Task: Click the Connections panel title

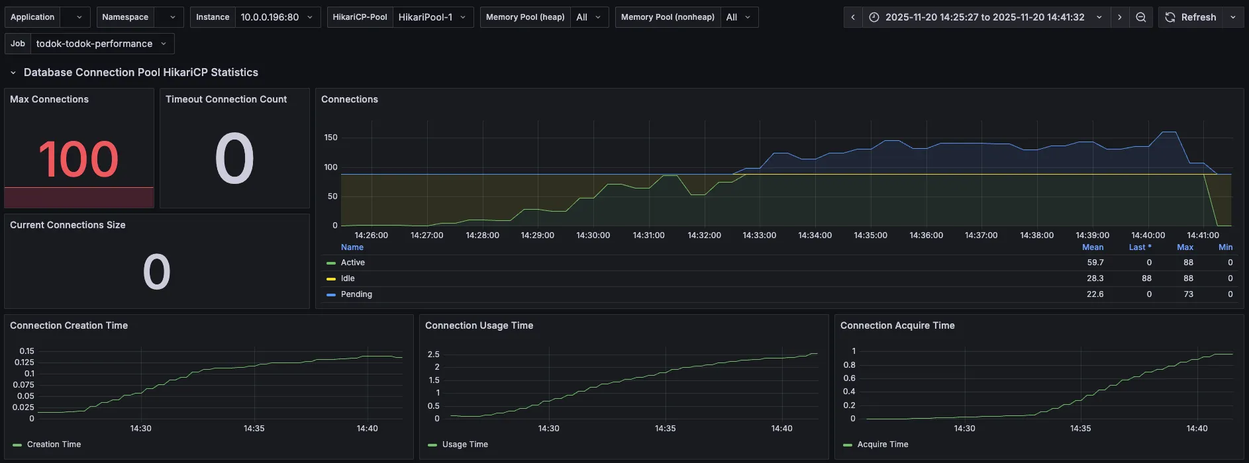Action: click(350, 99)
